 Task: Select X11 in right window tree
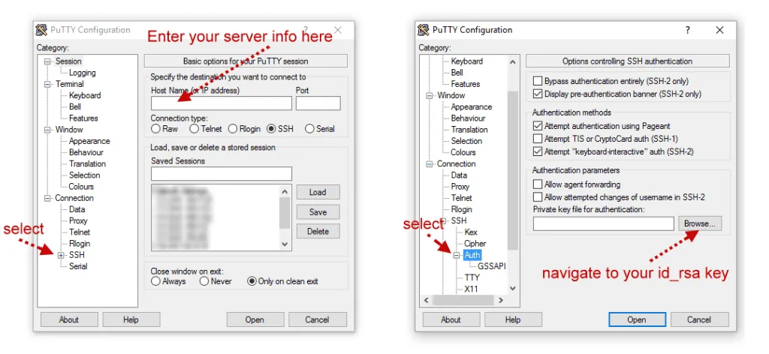pyautogui.click(x=472, y=289)
